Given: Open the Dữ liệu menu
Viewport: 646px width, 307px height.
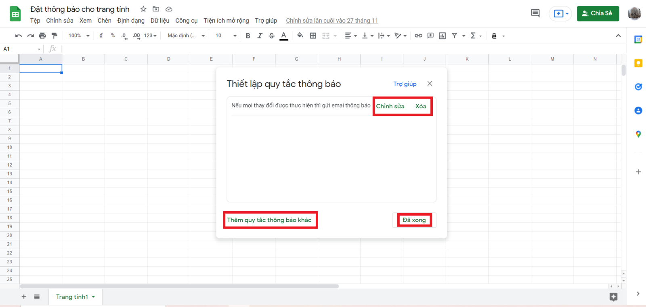Looking at the screenshot, I should click(x=160, y=21).
